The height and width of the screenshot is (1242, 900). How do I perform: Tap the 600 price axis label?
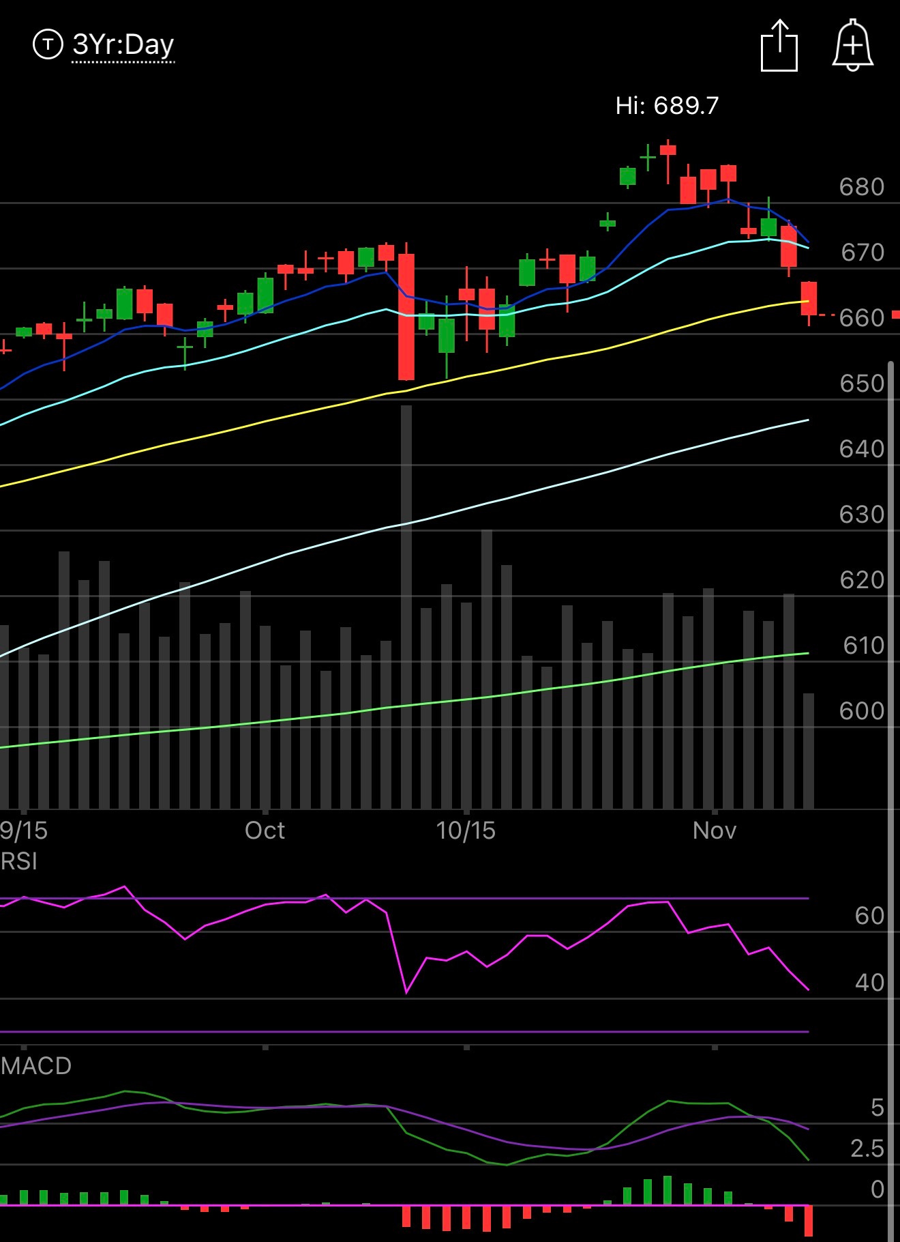coord(862,711)
